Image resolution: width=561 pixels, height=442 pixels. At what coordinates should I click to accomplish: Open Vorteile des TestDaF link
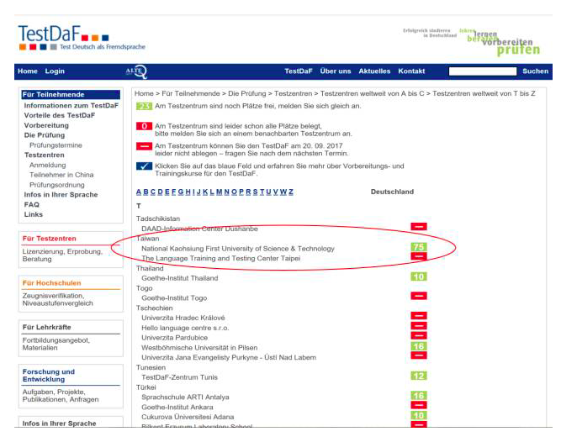60,115
